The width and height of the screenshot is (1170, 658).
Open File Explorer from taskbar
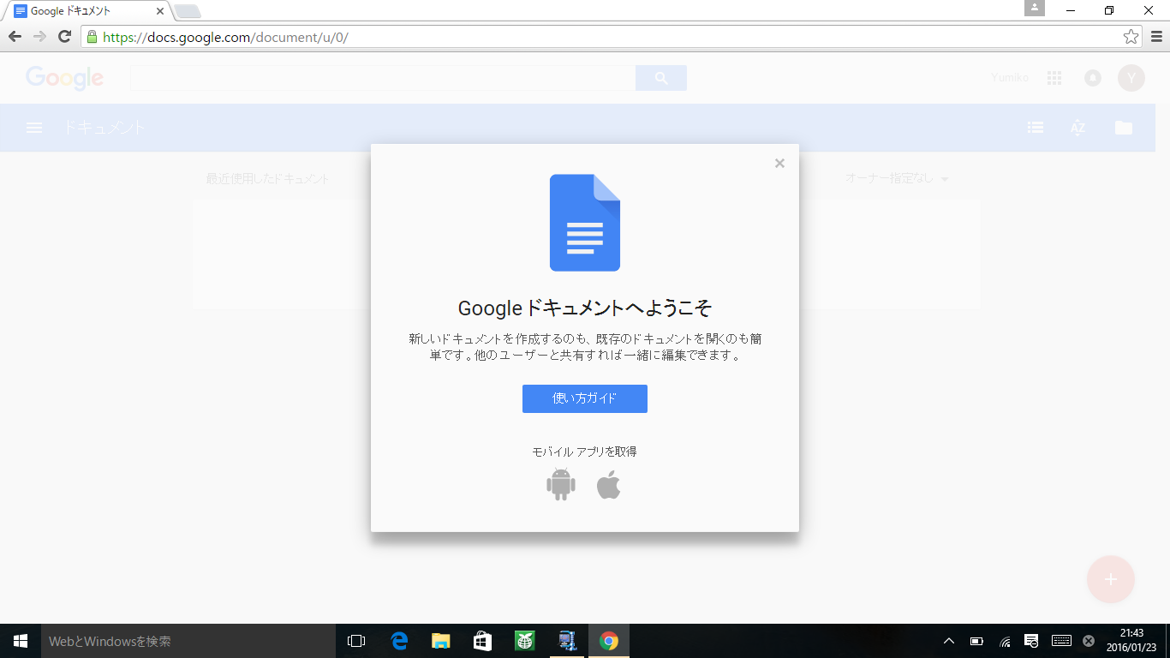pos(440,641)
